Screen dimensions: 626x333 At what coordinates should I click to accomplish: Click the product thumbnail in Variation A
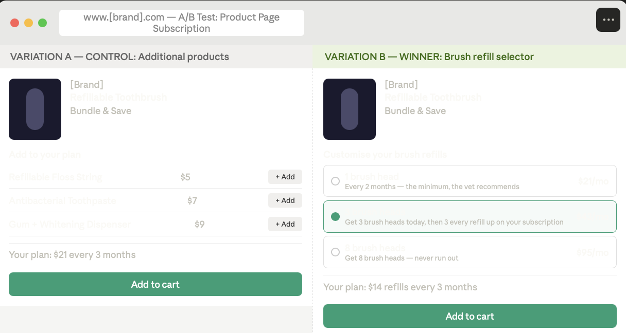[35, 109]
